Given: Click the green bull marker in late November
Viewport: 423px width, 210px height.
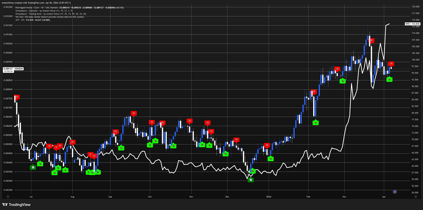Looking at the screenshot, I should click(x=225, y=153).
